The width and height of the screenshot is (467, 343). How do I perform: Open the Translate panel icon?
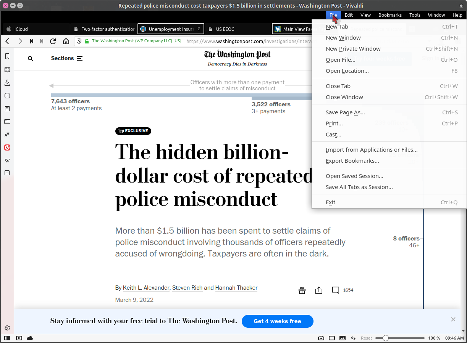pos(7,135)
